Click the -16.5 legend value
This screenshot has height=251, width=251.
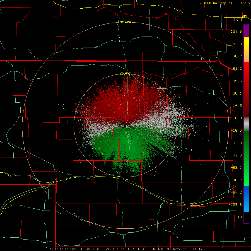coord(236,131)
